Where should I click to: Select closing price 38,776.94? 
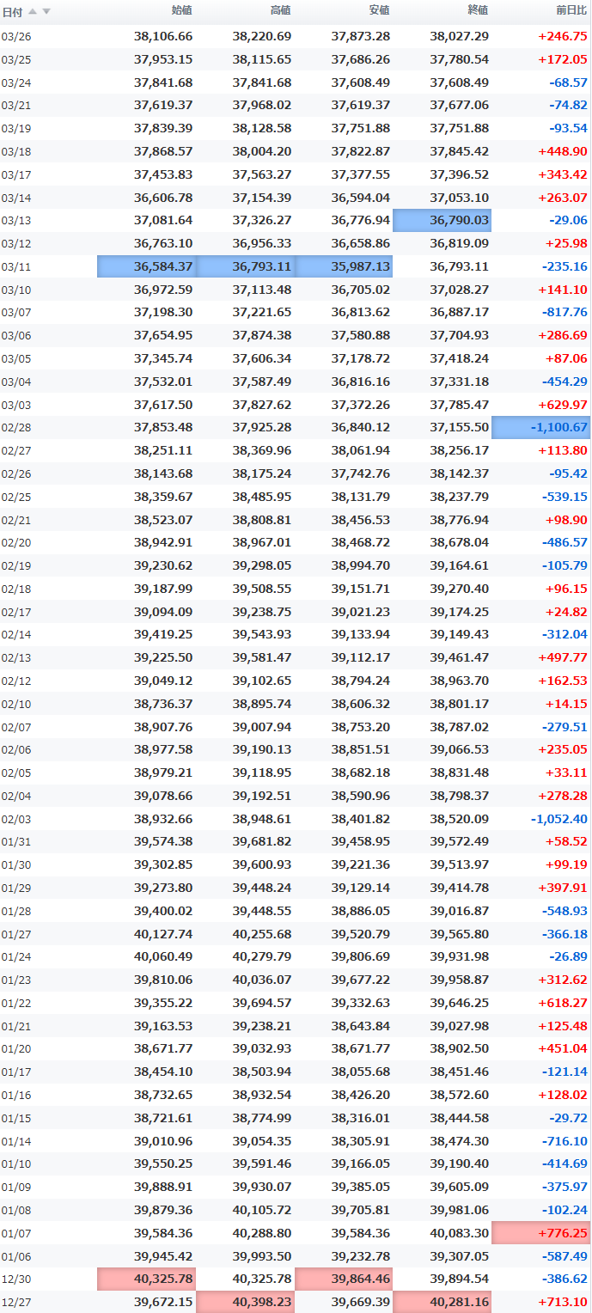pos(460,520)
